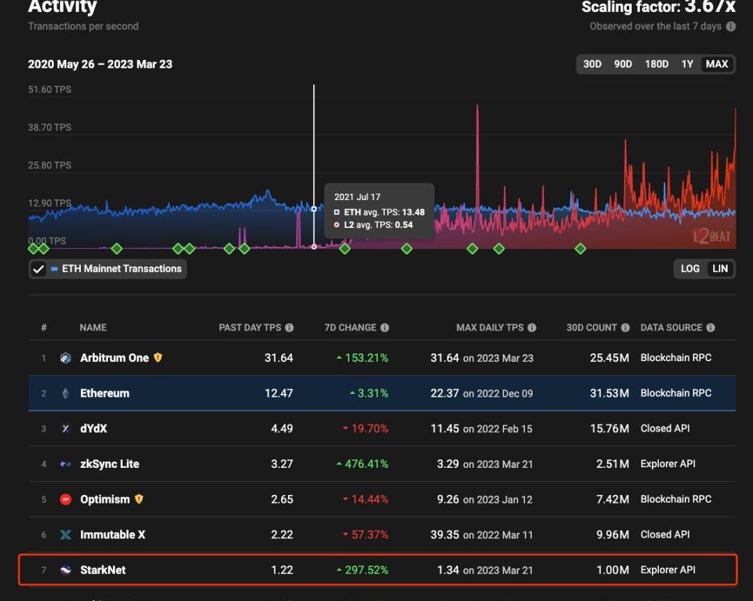Select the 1Y time range
This screenshot has width=753, height=601.
tap(687, 64)
